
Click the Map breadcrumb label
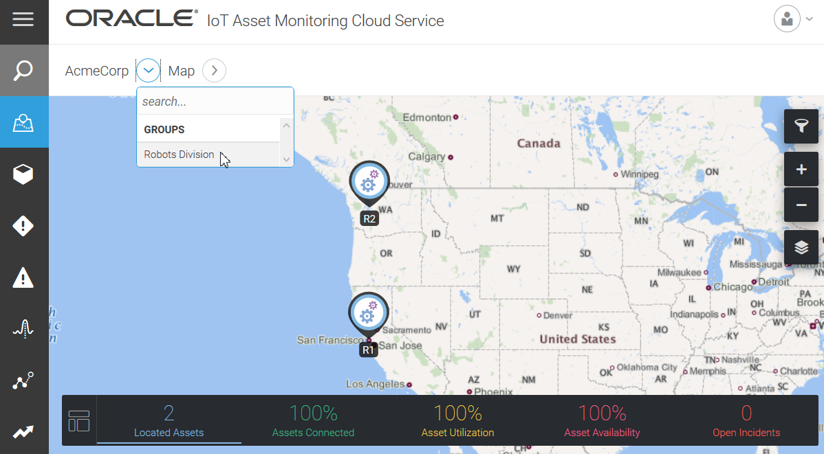[x=182, y=71]
